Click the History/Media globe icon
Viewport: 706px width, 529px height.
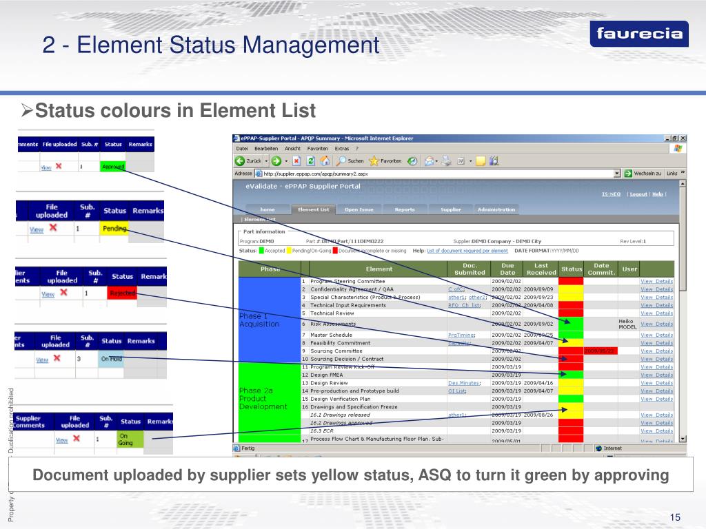click(412, 160)
